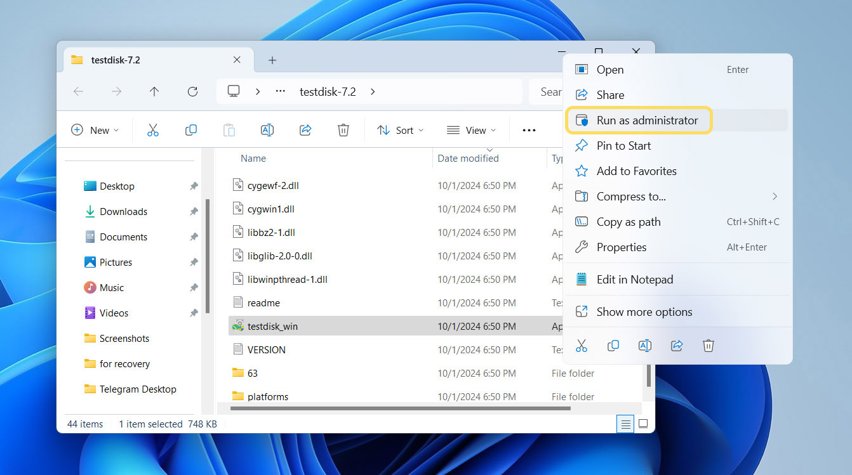Select Share in the context menu

(677, 95)
